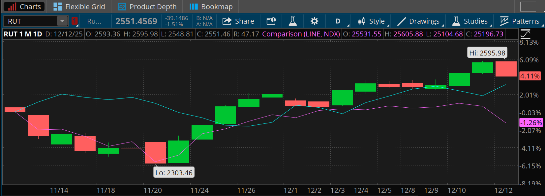
Task: Switch to the Flexible Grid tab
Action: (x=79, y=7)
